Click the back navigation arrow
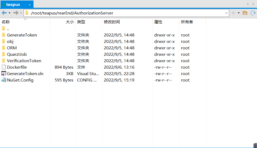This screenshot has height=148, width=257. 4,13
